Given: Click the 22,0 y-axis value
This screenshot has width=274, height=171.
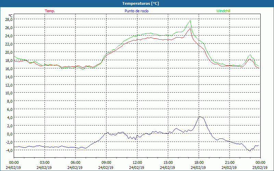Looking at the screenshot, I should click(9, 44).
